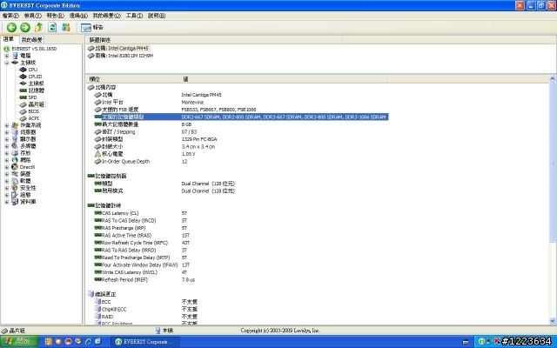
Task: Open the 檔案(F) menu
Action: tap(10, 16)
